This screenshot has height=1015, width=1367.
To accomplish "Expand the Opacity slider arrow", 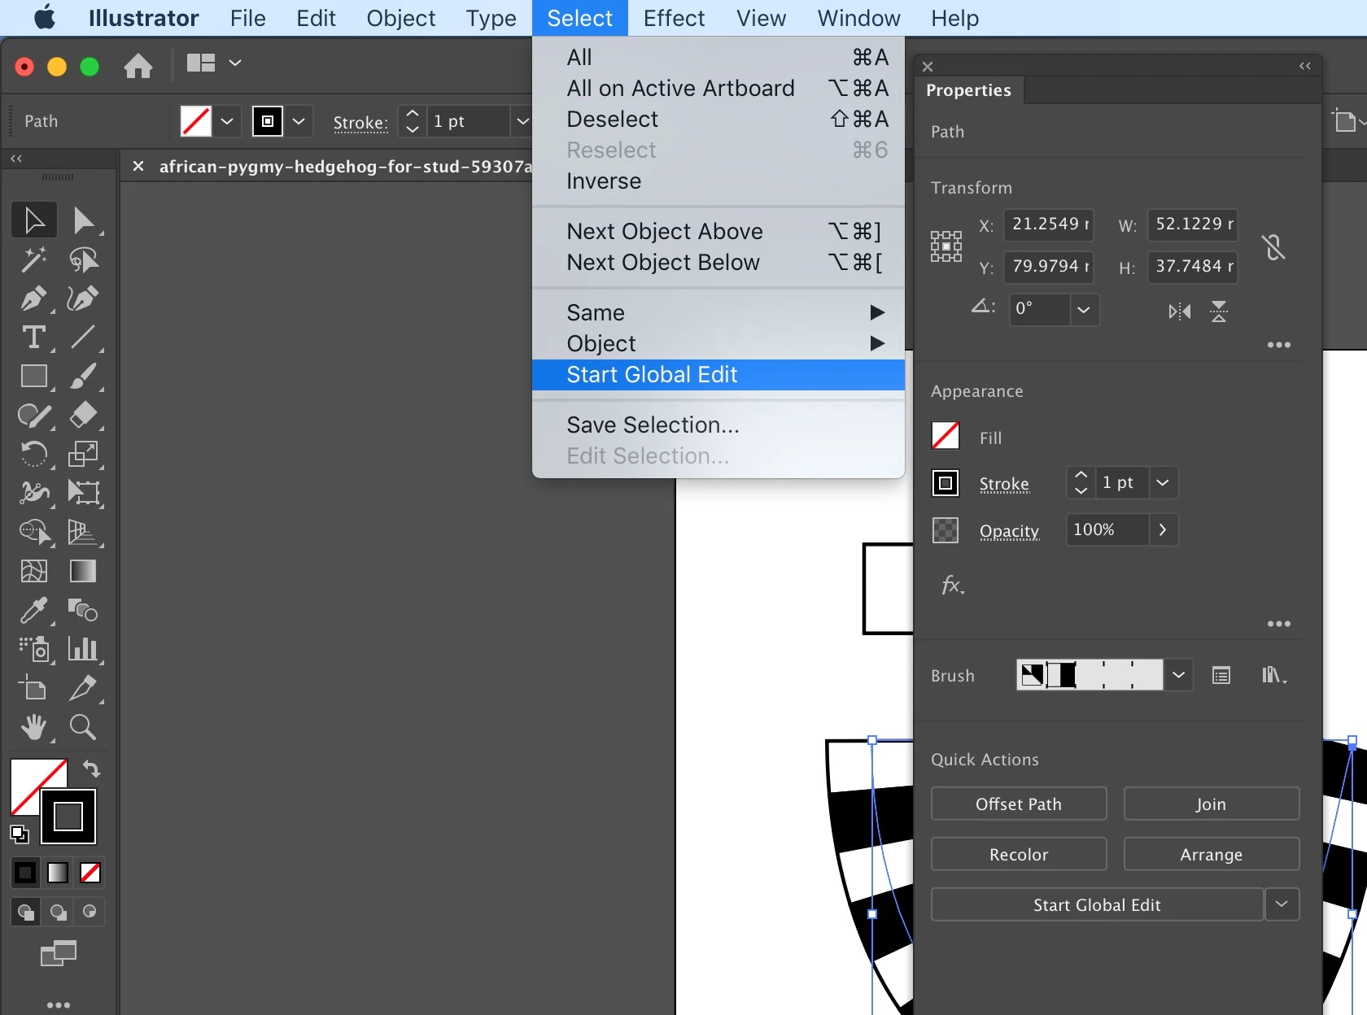I will tap(1163, 529).
